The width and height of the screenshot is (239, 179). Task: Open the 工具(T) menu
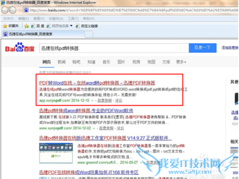(73, 19)
